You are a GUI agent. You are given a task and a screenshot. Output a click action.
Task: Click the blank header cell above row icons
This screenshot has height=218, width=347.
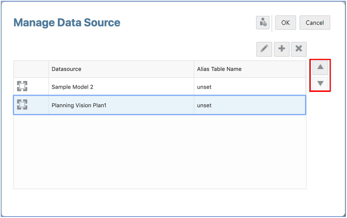click(x=31, y=69)
